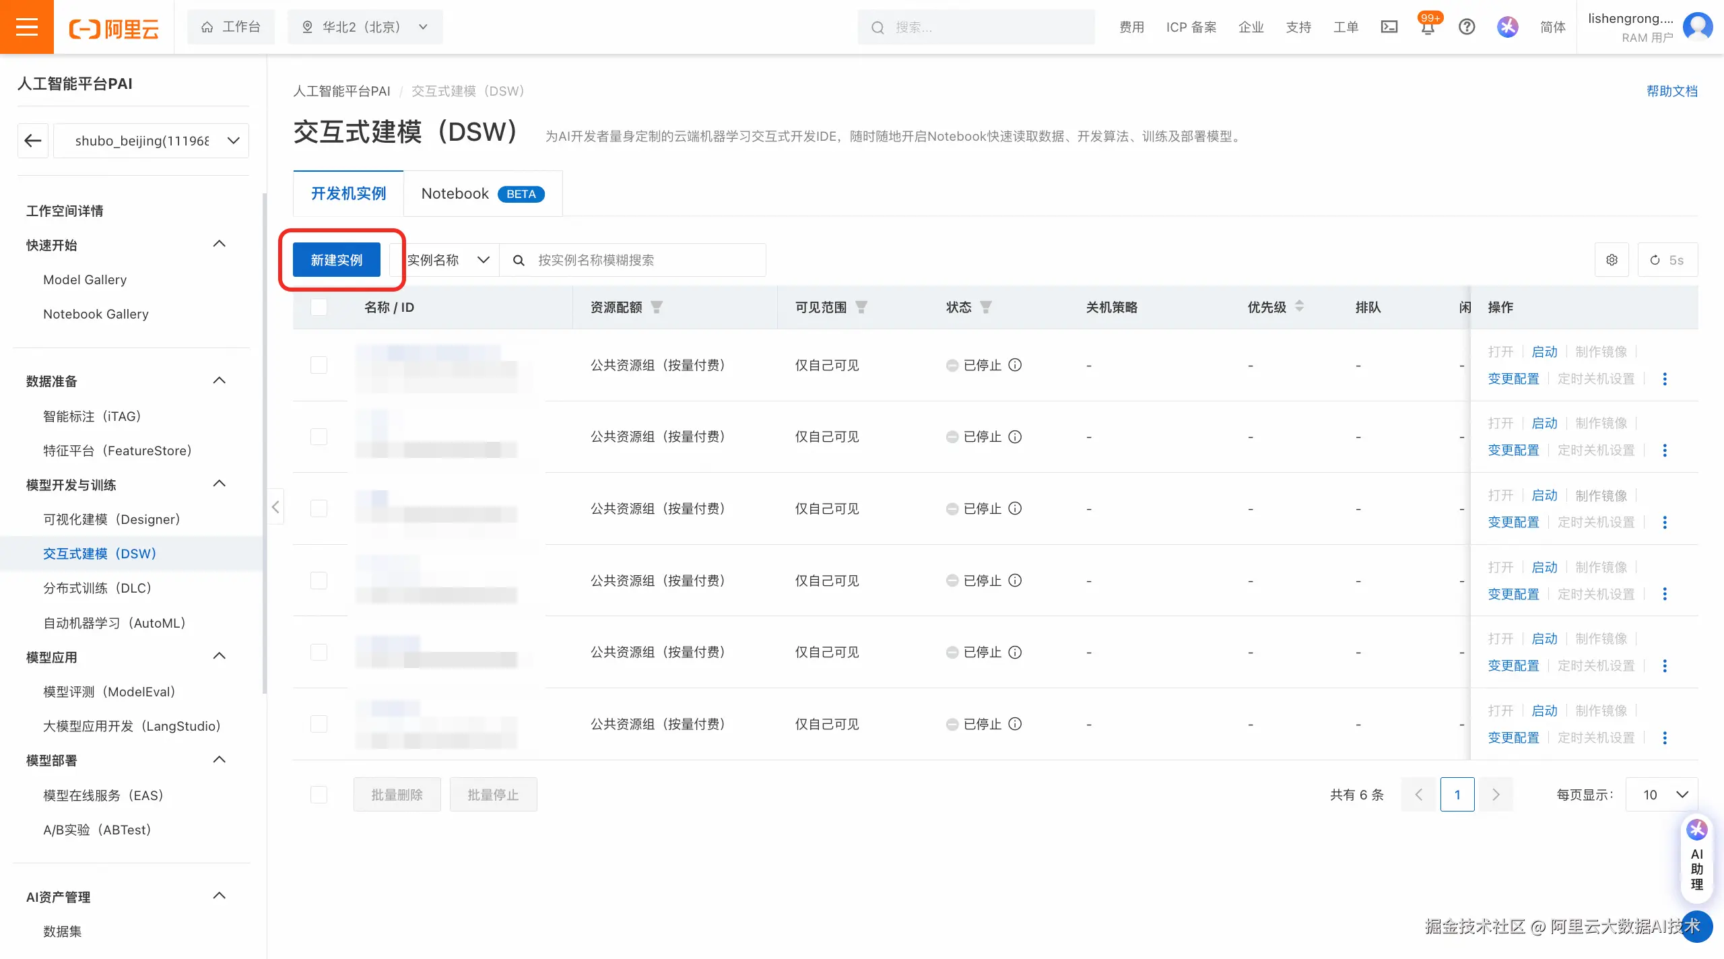Viewport: 1724px width, 959px height.
Task: Open table column settings gear
Action: click(x=1612, y=260)
